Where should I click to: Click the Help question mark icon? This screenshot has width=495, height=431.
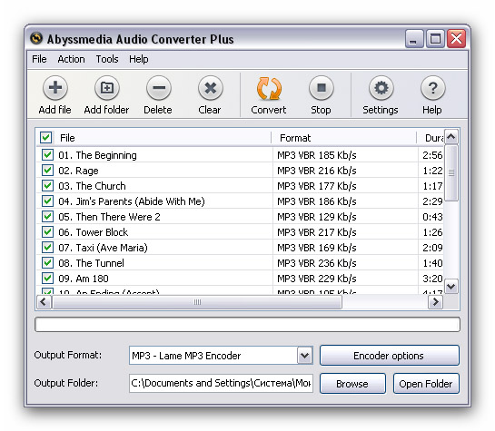point(433,88)
